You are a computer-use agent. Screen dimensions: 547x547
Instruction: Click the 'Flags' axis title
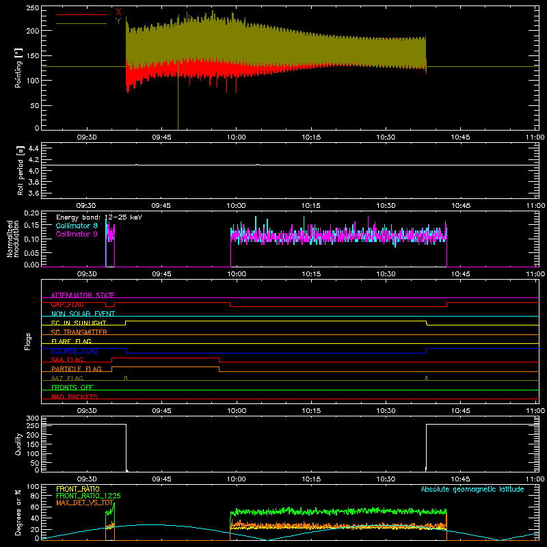click(28, 341)
